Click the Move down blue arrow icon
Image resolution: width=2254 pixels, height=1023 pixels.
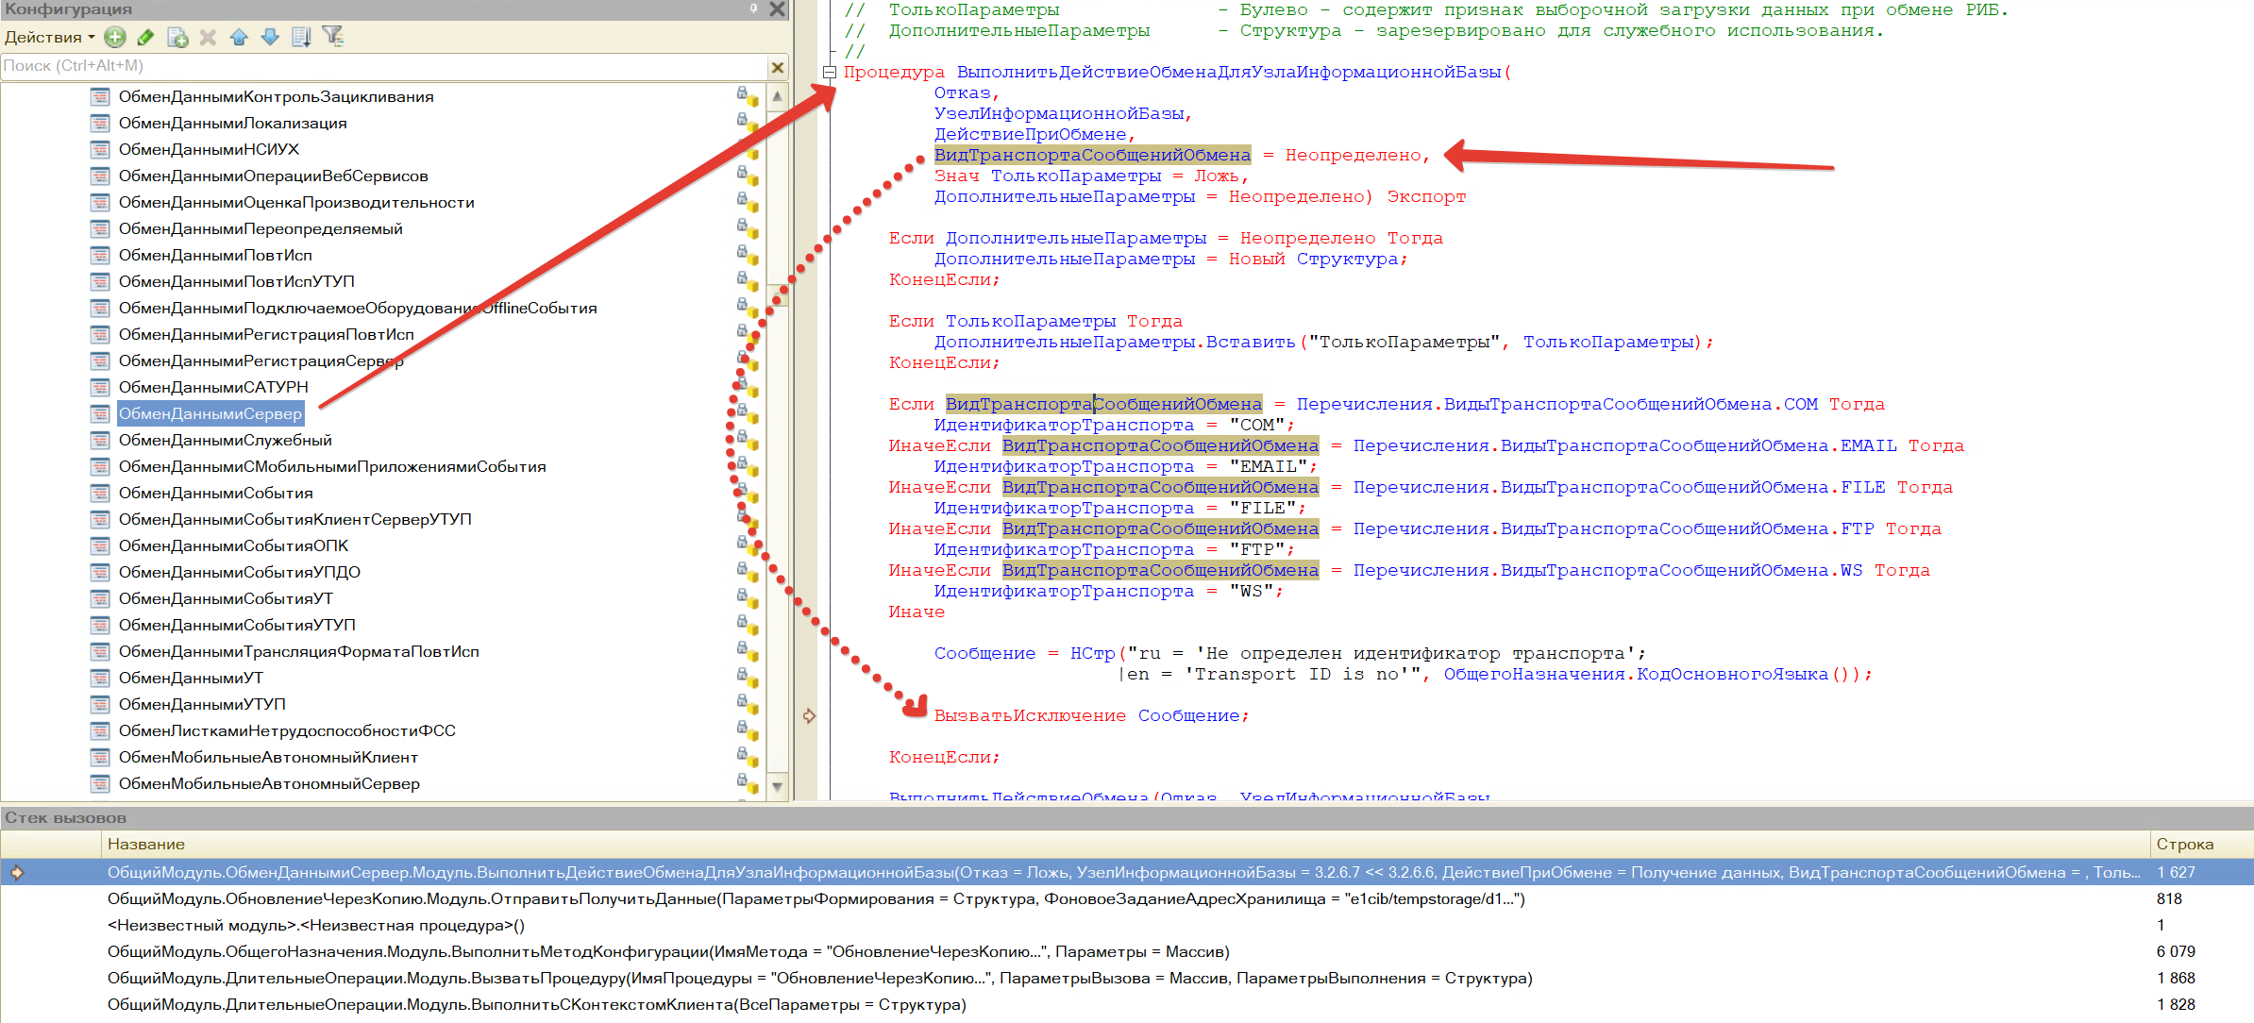point(270,38)
